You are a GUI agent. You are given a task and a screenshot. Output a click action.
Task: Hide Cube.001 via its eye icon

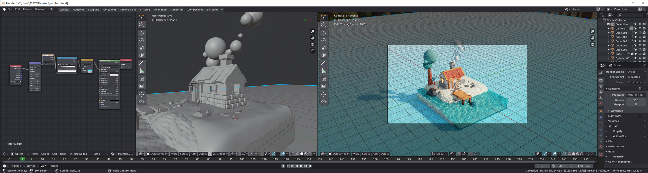(x=640, y=33)
